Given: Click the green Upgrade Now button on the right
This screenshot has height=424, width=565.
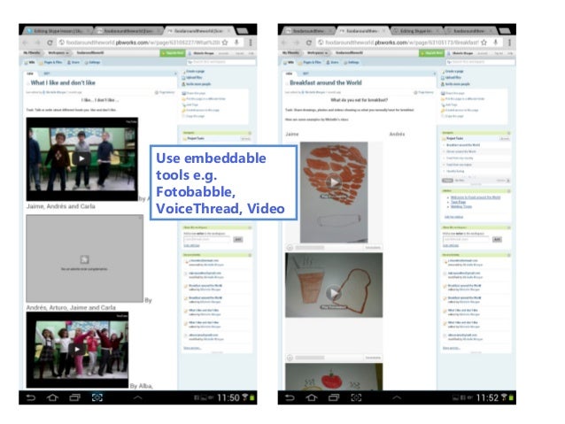Looking at the screenshot, I should (x=431, y=53).
